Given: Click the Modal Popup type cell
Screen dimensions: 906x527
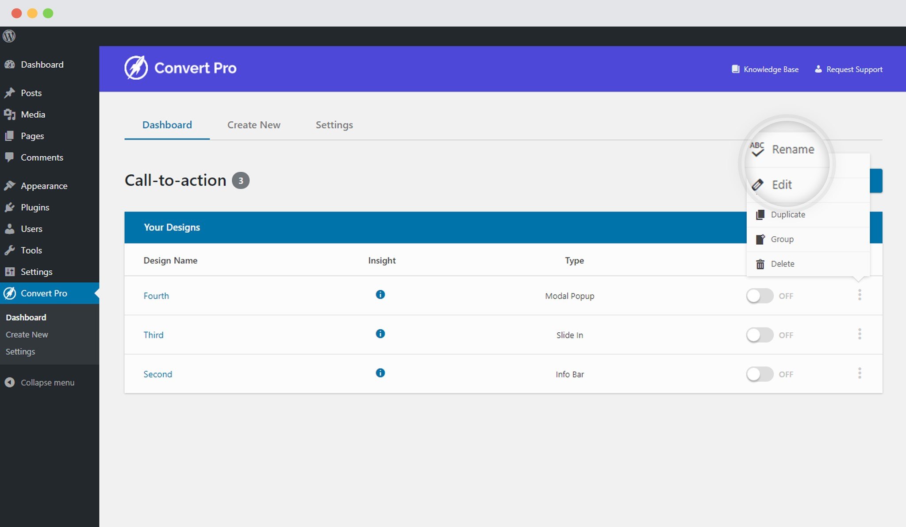Looking at the screenshot, I should click(x=569, y=296).
